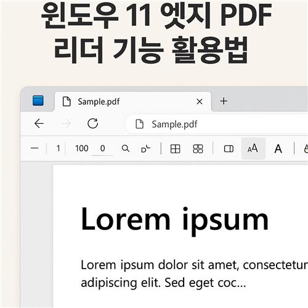Click the zoom value 100 in the toolbar

tap(82, 148)
